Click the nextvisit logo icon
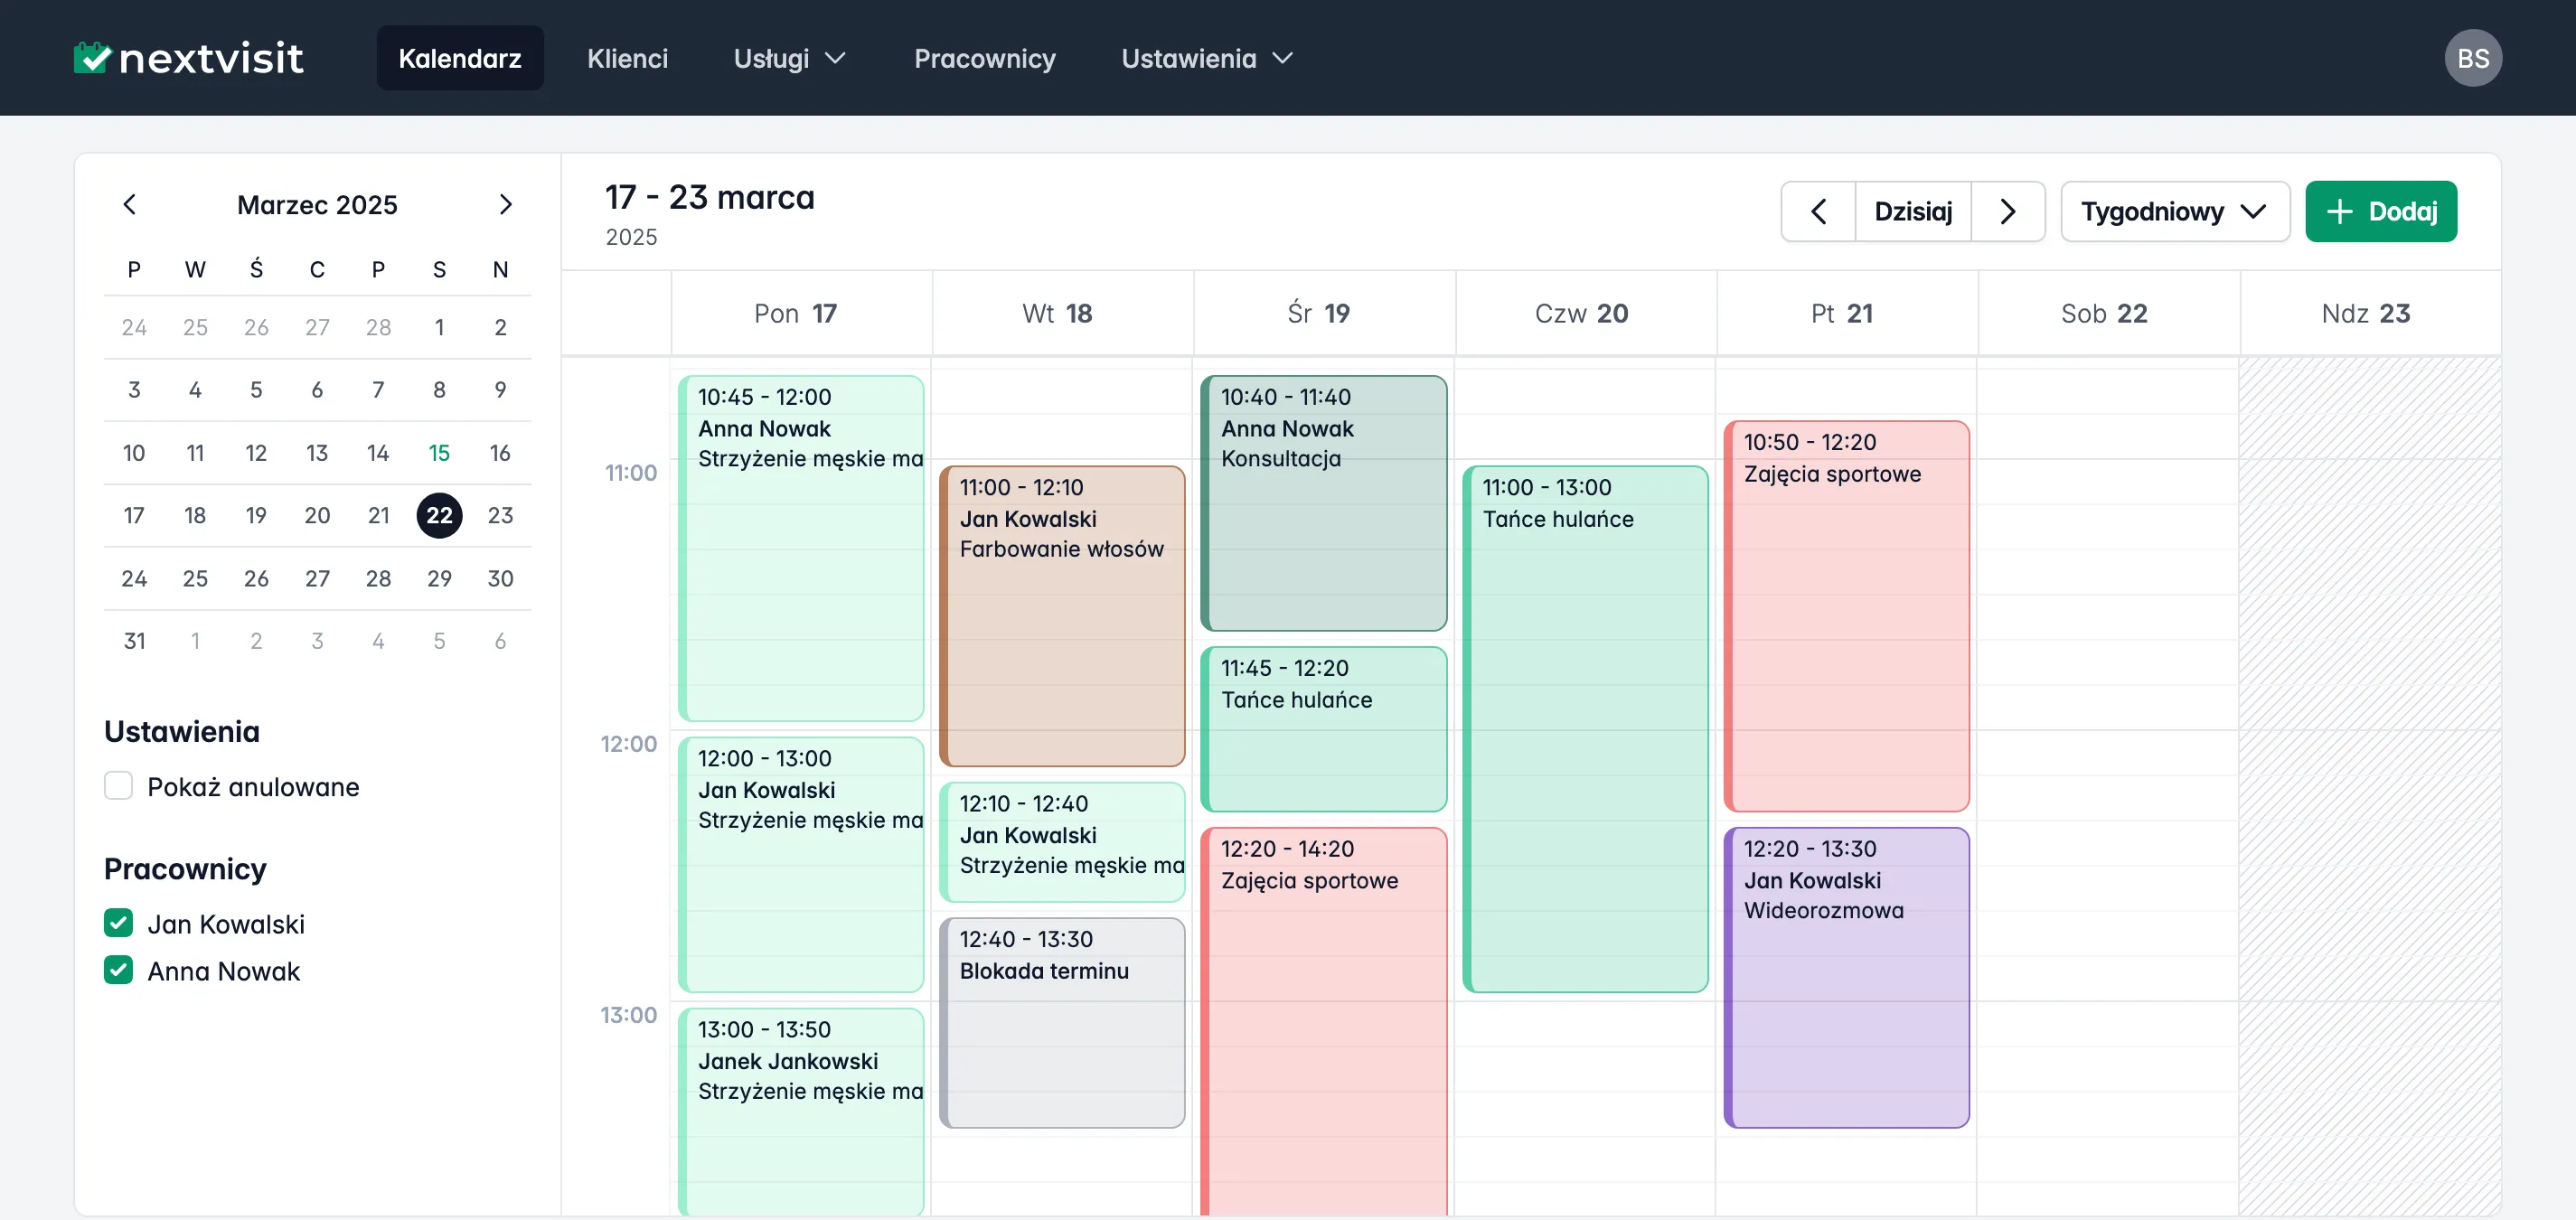 92,57
